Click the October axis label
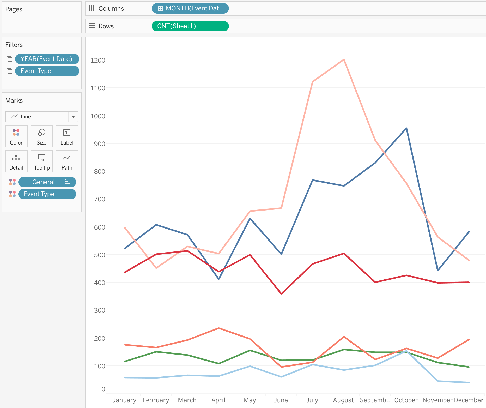This screenshot has width=486, height=408. pyautogui.click(x=406, y=400)
